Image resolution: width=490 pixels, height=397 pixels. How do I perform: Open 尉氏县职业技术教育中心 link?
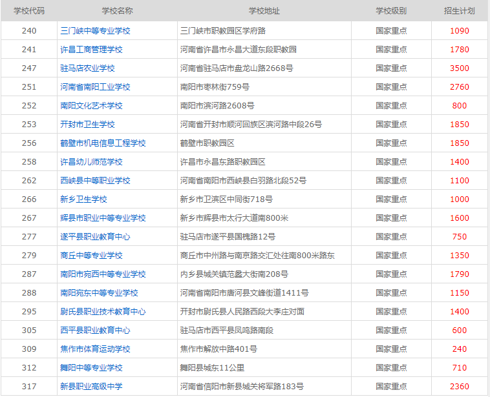pos(103,311)
